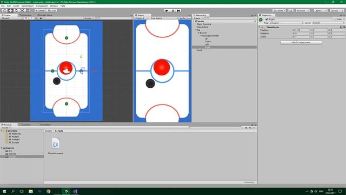Open the Account dropdown
The height and width of the screenshot is (195, 346).
[303, 11]
